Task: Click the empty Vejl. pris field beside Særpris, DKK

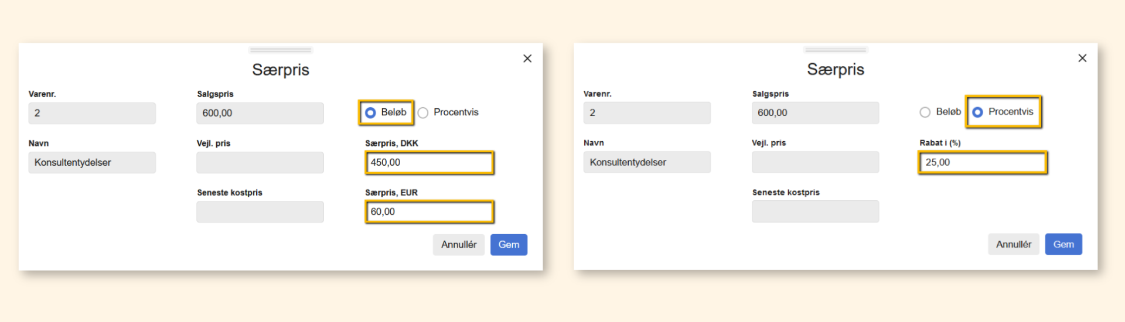Action: [260, 163]
